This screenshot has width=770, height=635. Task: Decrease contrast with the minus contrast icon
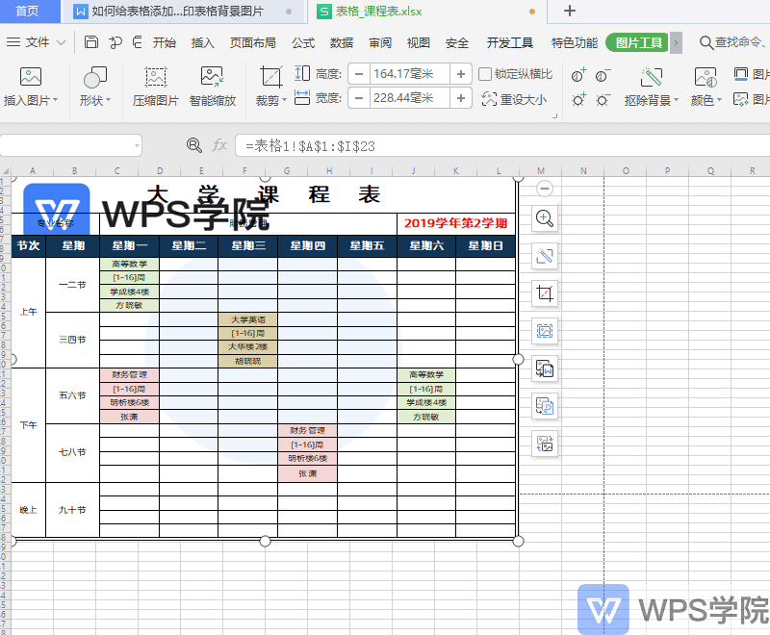pyautogui.click(x=603, y=75)
